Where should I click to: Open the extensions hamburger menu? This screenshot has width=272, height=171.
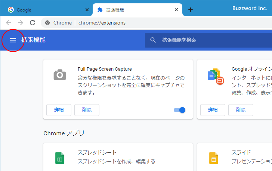[x=13, y=40]
